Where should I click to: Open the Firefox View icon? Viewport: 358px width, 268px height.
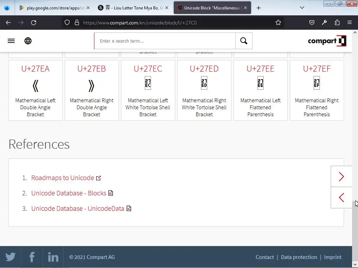click(7, 8)
